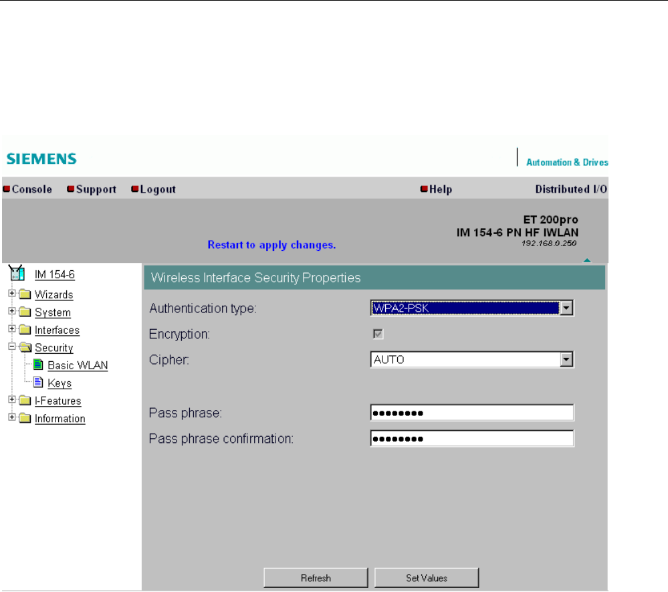Toggle the Encryption checkbox
The height and width of the screenshot is (592, 668).
(378, 334)
